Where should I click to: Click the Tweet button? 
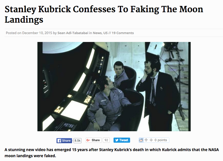[122, 140]
